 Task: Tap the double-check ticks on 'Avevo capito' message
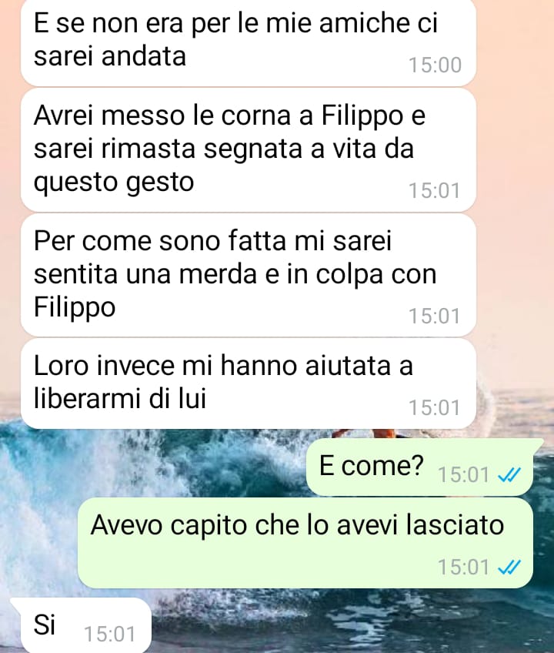[509, 567]
